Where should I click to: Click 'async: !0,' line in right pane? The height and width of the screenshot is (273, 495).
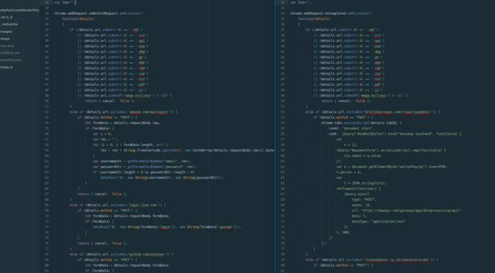[x=361, y=205]
